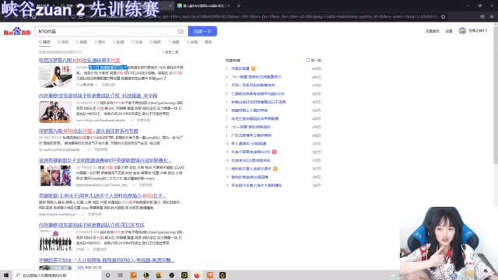Screen dimensions: 498x280
Task: Open hot search item number 9 广东
Action: [x=251, y=135]
